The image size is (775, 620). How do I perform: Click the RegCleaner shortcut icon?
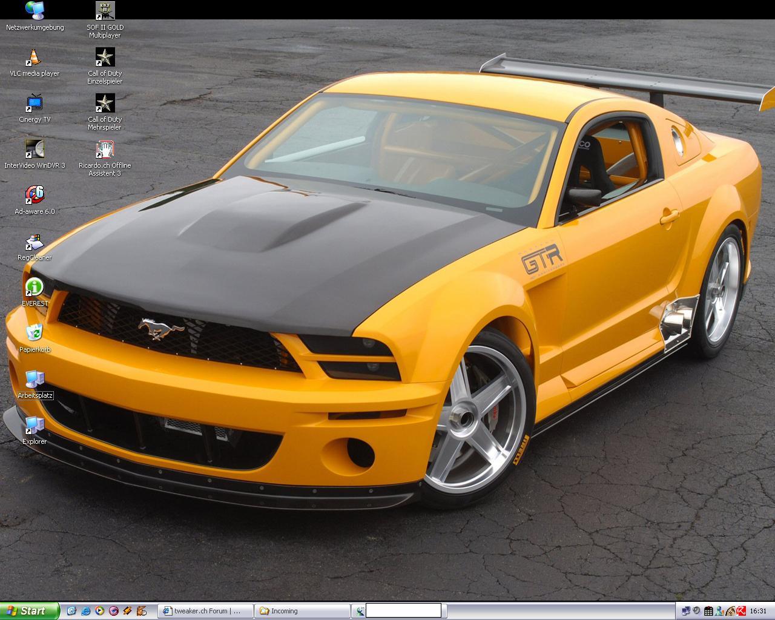tap(35, 242)
